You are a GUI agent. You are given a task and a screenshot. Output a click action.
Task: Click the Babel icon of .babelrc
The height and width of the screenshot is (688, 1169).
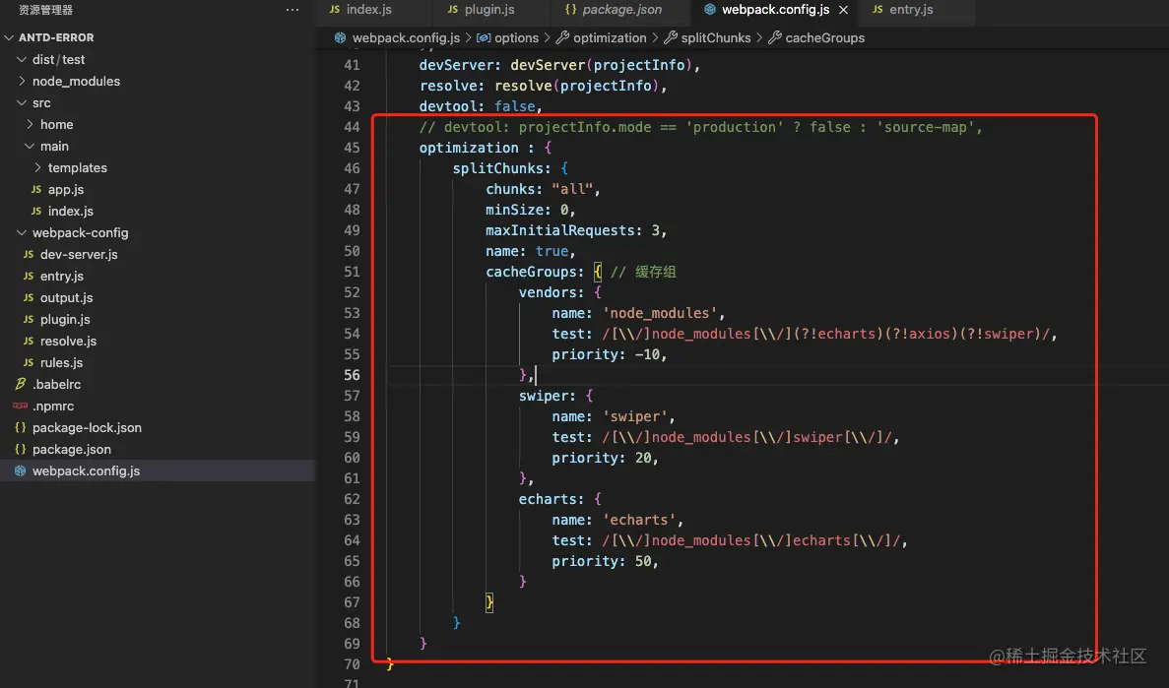(x=20, y=384)
